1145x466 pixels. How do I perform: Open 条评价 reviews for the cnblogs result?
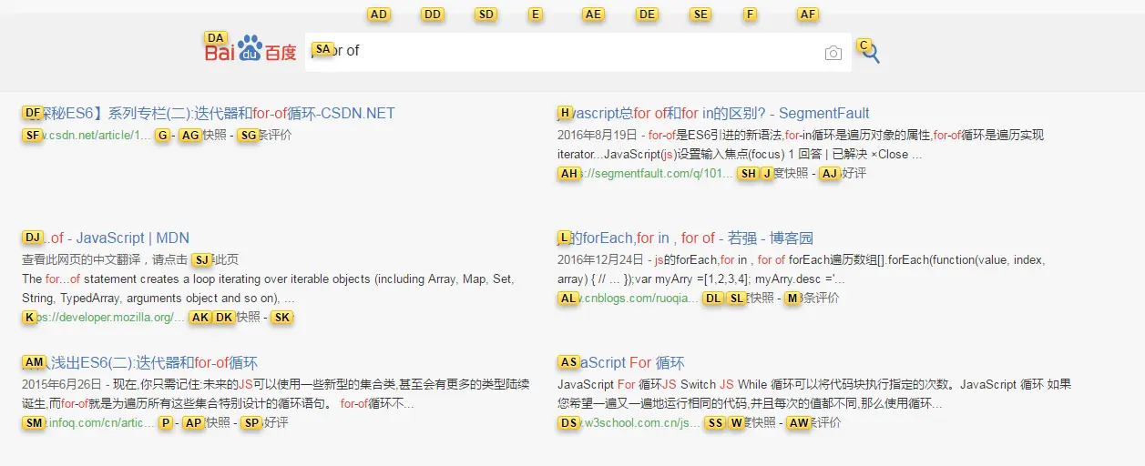pyautogui.click(x=812, y=299)
